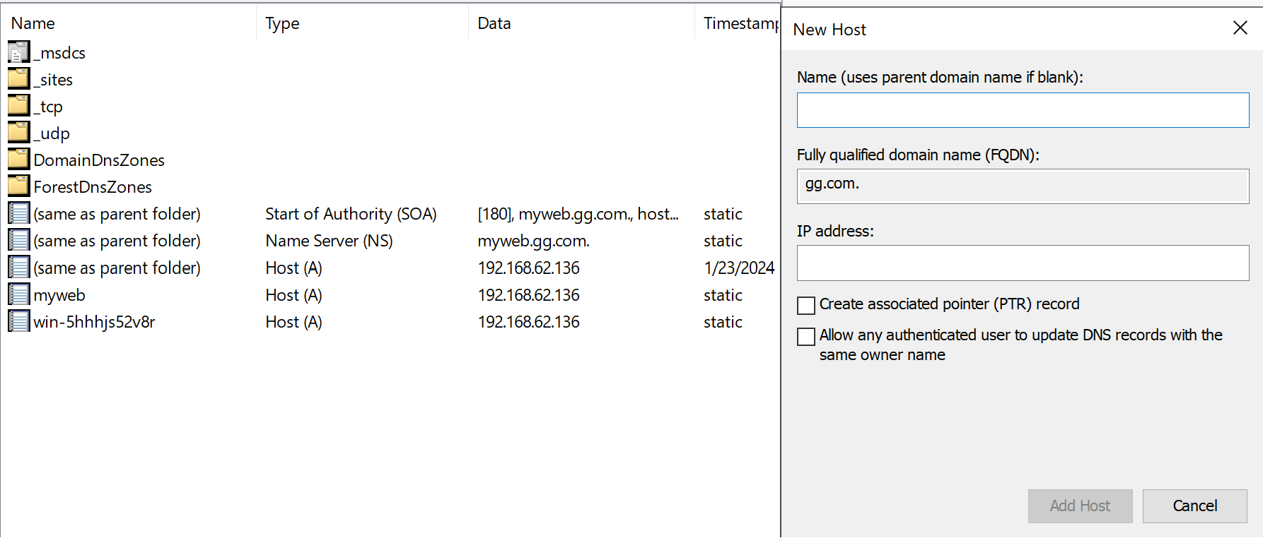Select the _udp folder name
1263x538 pixels.
click(x=52, y=133)
